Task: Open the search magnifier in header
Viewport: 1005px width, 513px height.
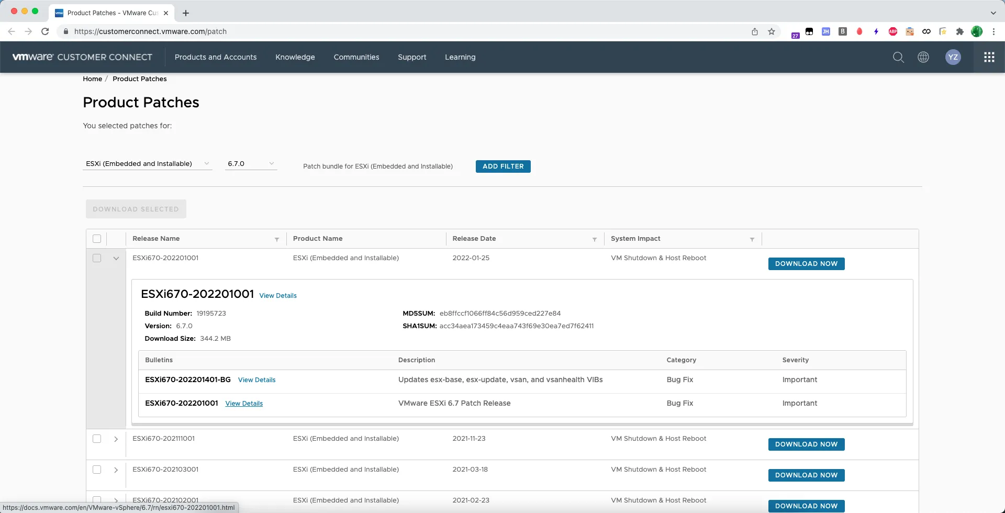Action: (x=898, y=57)
